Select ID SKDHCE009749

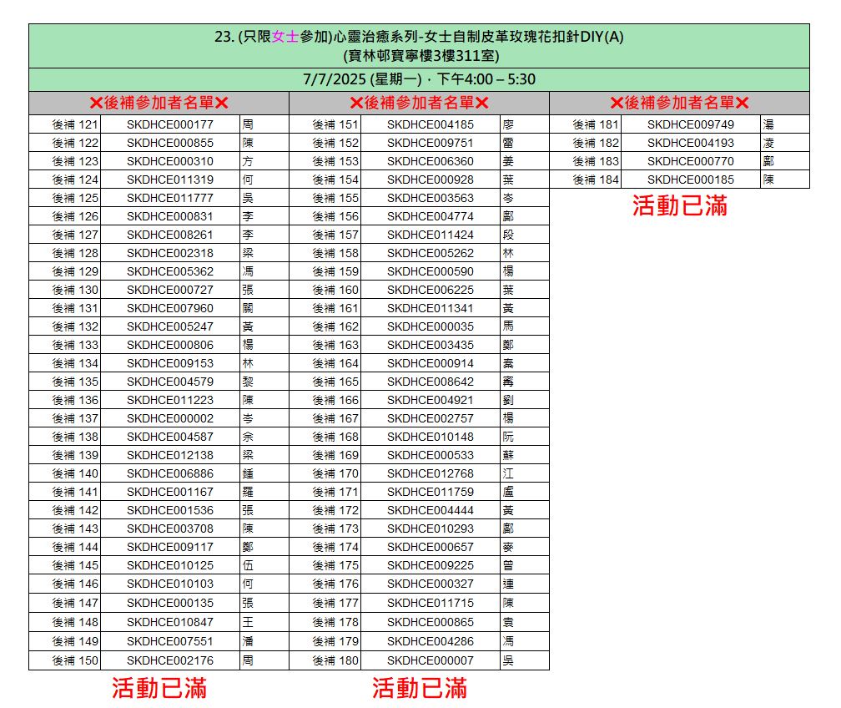691,124
